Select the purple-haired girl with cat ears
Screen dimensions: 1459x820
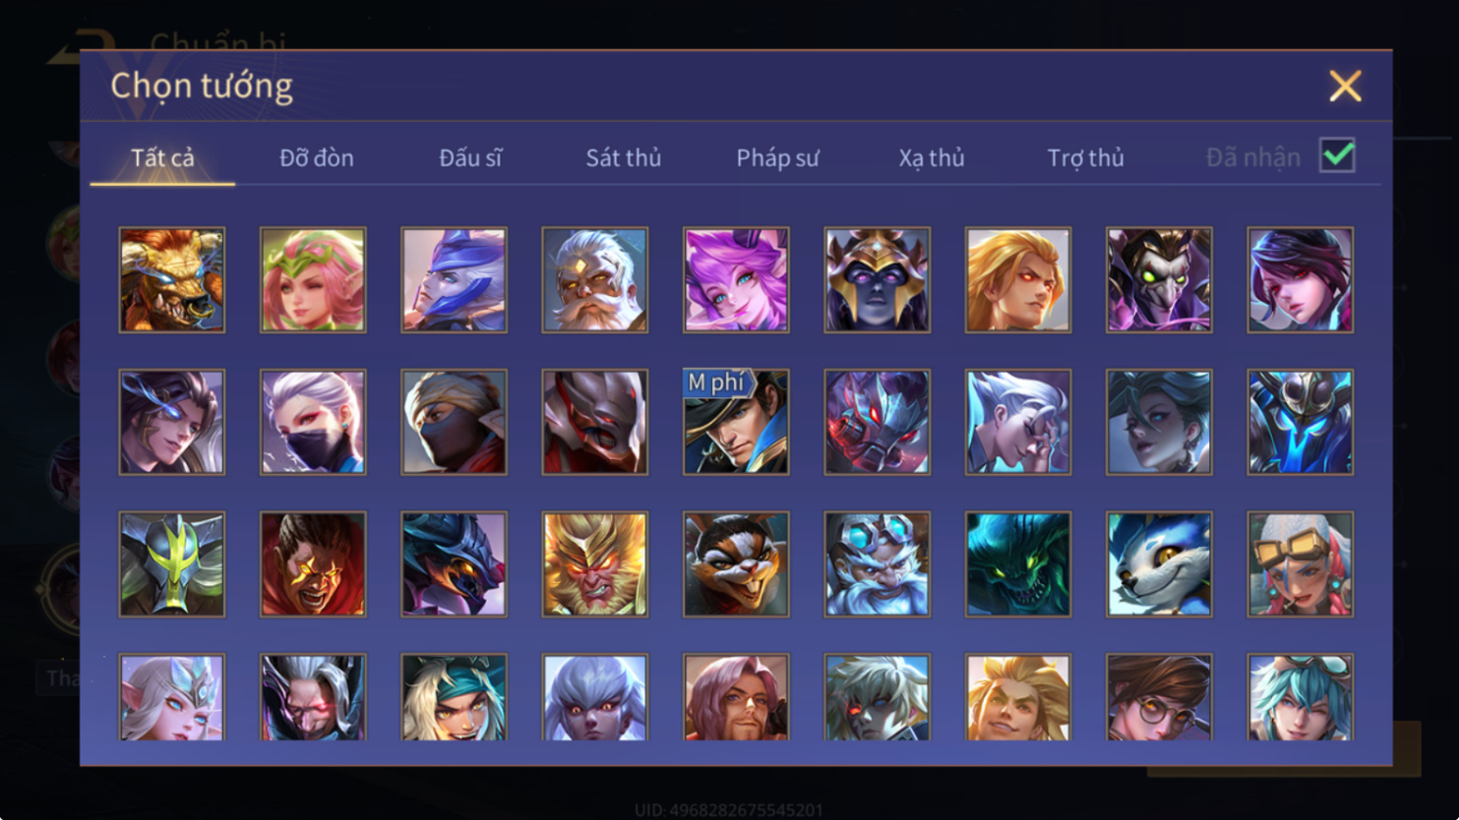click(736, 280)
